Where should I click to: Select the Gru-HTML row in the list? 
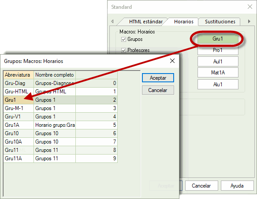tap(60, 92)
